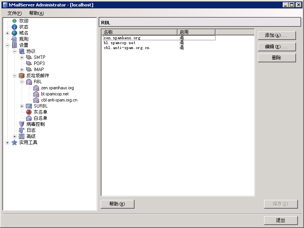Collapse the RBL tree node
Screen dimensions: 304x228
(x=22, y=82)
